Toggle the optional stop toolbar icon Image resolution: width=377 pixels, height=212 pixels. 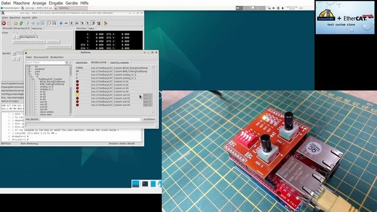54,24
